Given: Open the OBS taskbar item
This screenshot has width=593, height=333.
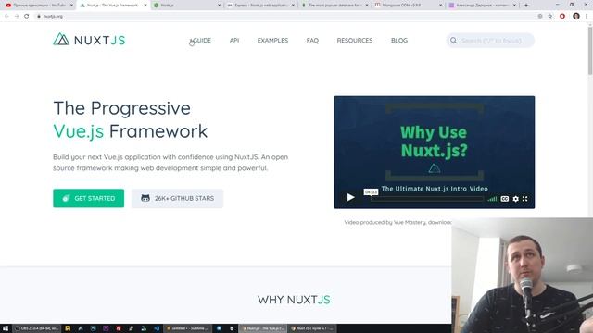Looking at the screenshot, I should click(x=37, y=328).
